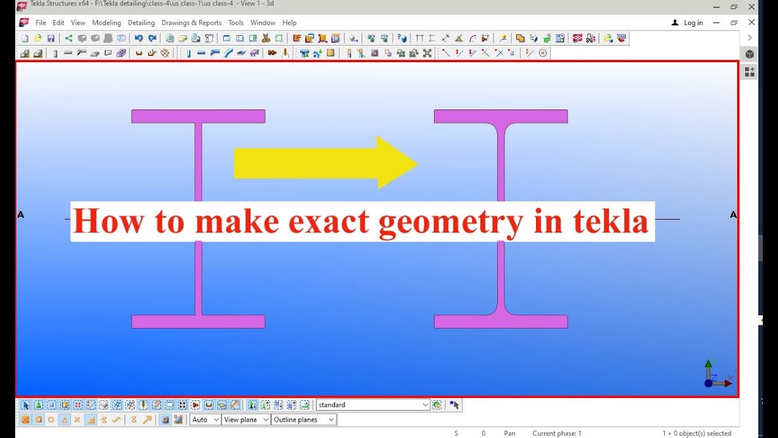Undo the last action with the blue arrow
This screenshot has width=778, height=438.
point(139,38)
